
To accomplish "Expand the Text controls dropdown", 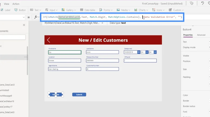I will 35,10.
